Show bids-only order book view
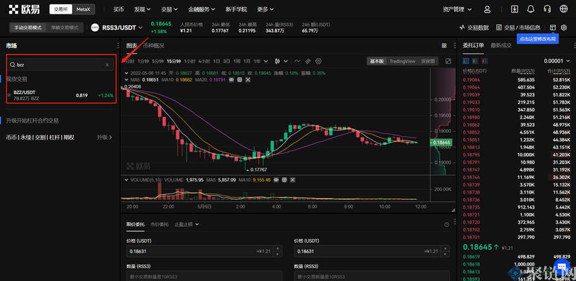Screen dimensions: 576x281 point(476,61)
